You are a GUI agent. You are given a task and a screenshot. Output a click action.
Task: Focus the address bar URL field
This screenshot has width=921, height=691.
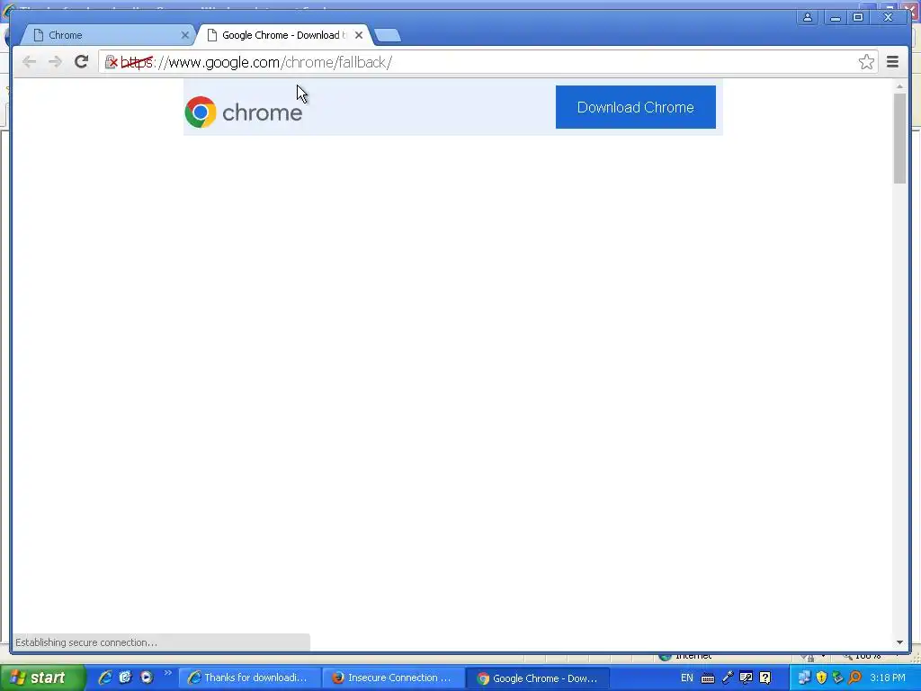[x=487, y=62]
